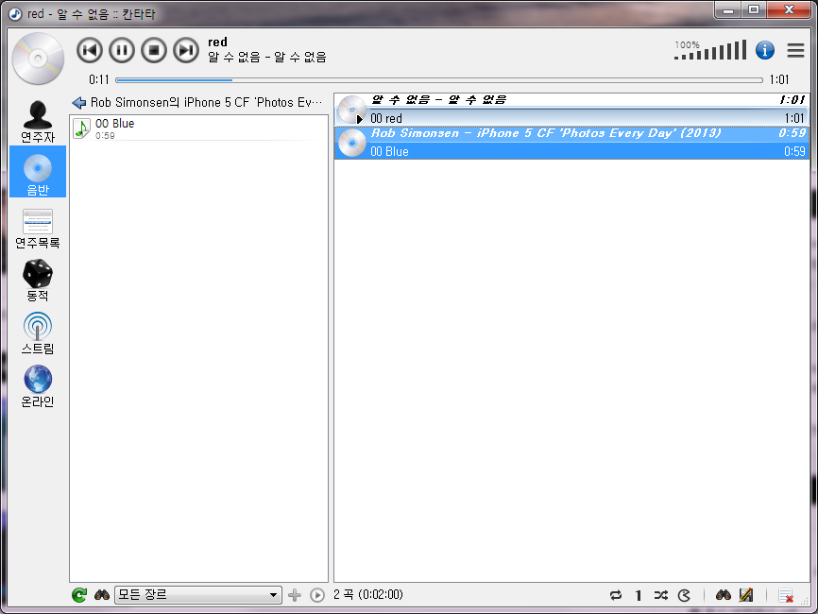
Task: Toggle shuffle random playback
Action: click(661, 595)
